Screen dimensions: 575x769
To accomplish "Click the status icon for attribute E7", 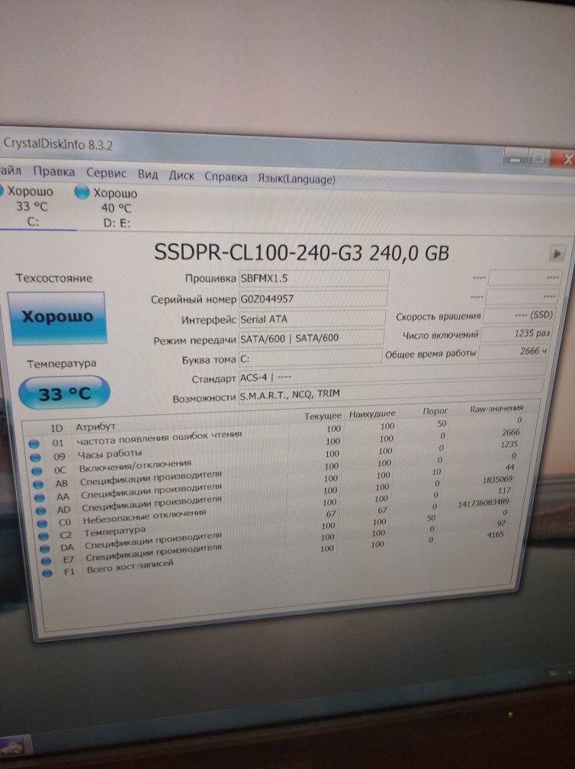I will [46, 561].
